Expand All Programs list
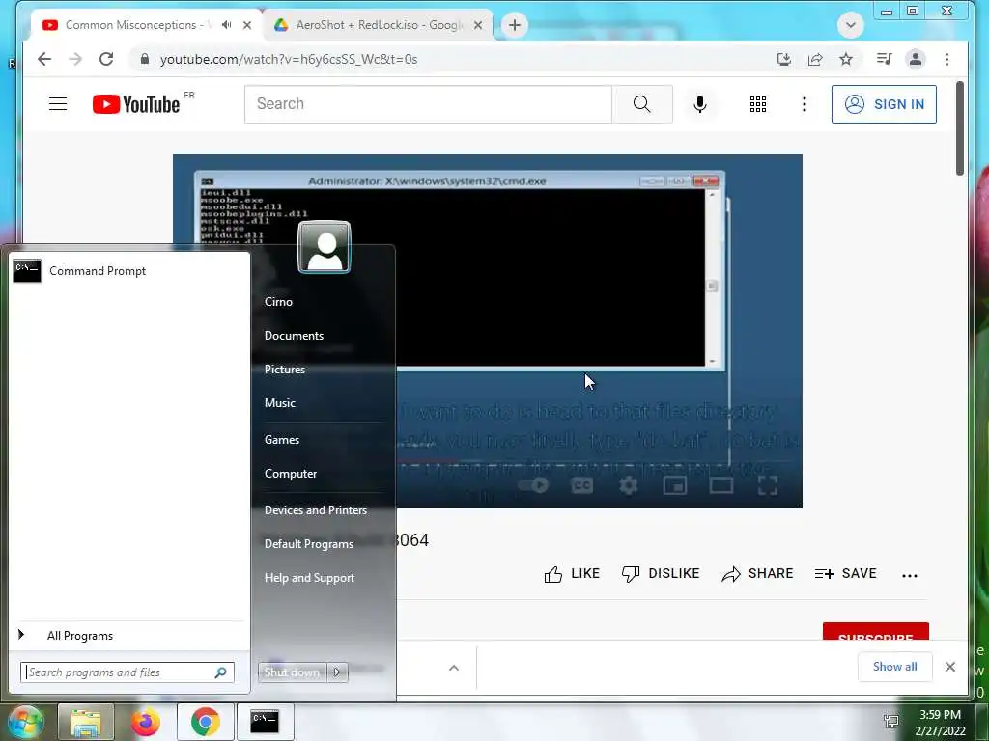The width and height of the screenshot is (989, 741). click(x=79, y=635)
